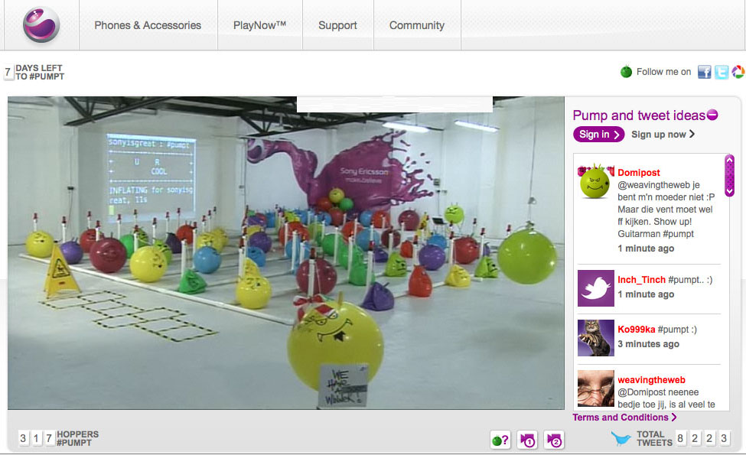Click the Sign in button
This screenshot has width=746, height=455.
point(598,135)
